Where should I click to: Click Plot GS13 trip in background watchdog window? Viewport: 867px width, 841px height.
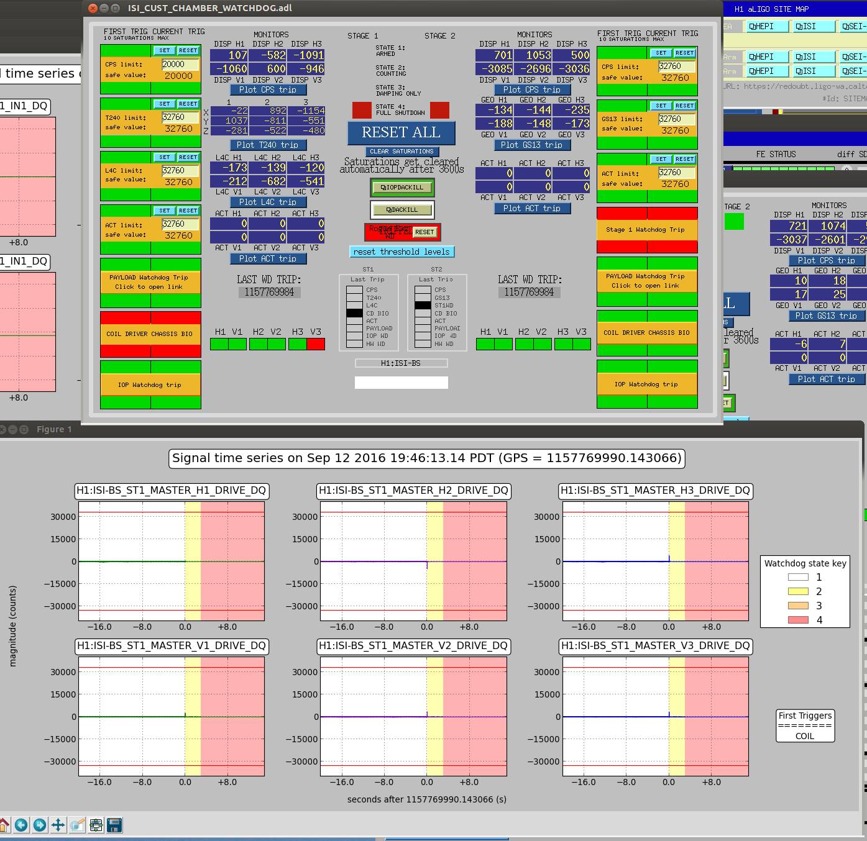827,316
